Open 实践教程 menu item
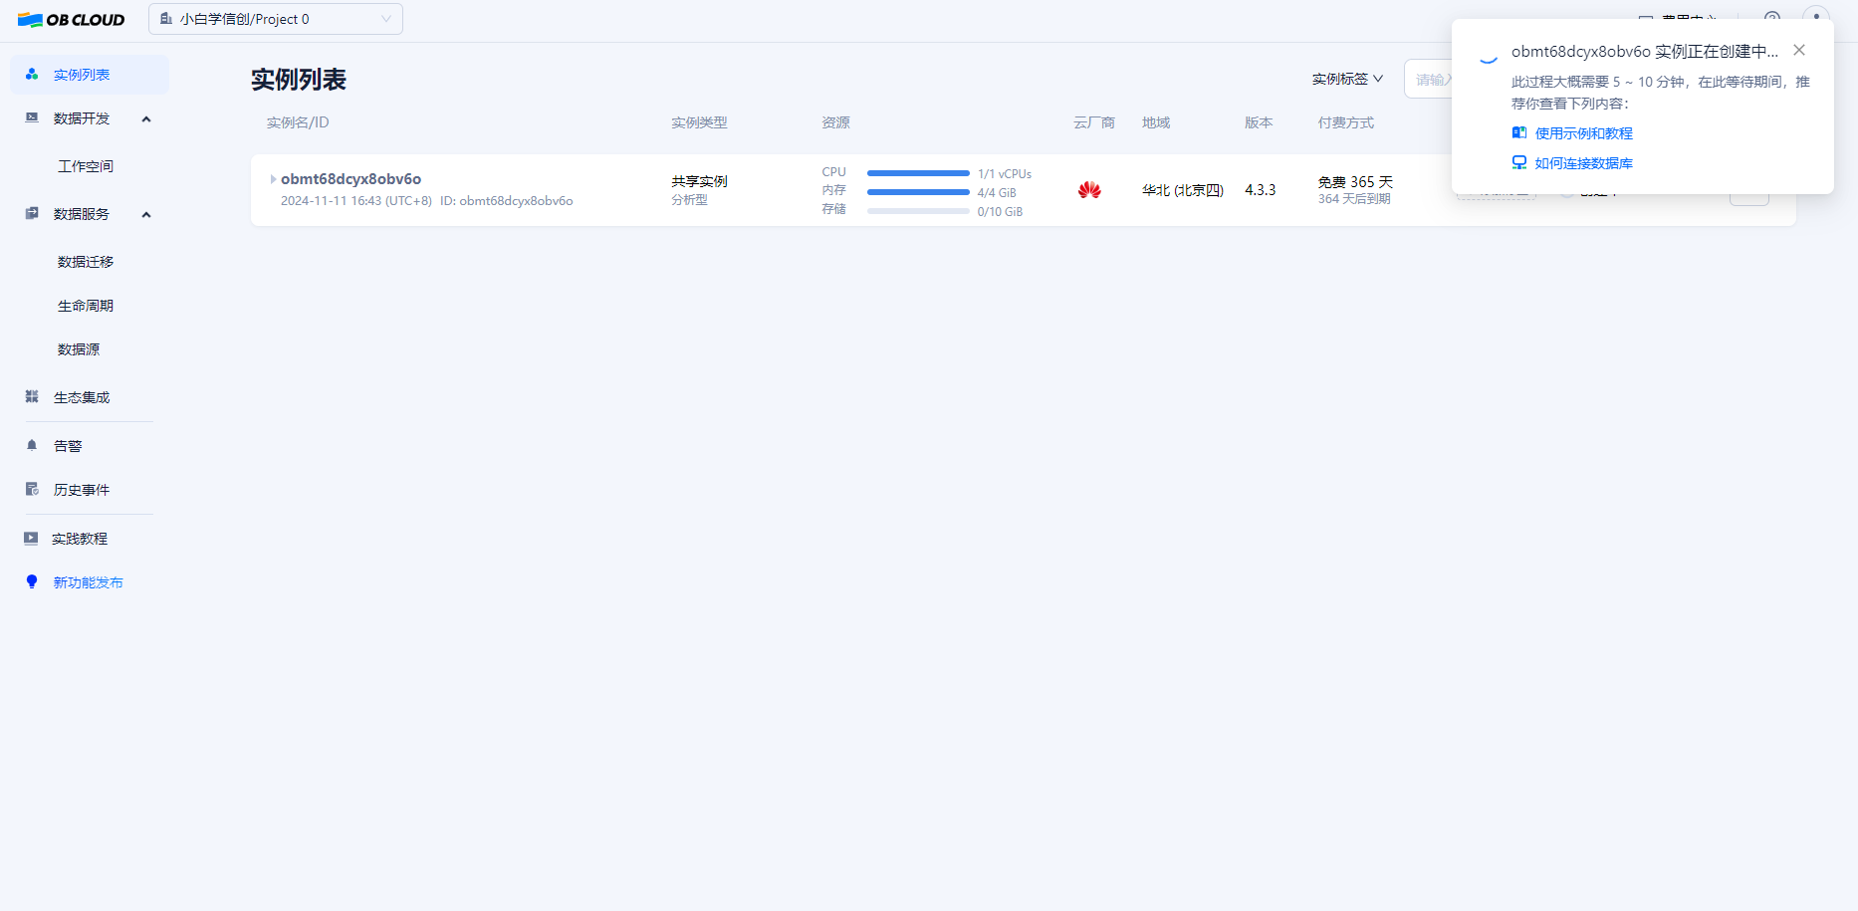1858x911 pixels. click(x=80, y=539)
